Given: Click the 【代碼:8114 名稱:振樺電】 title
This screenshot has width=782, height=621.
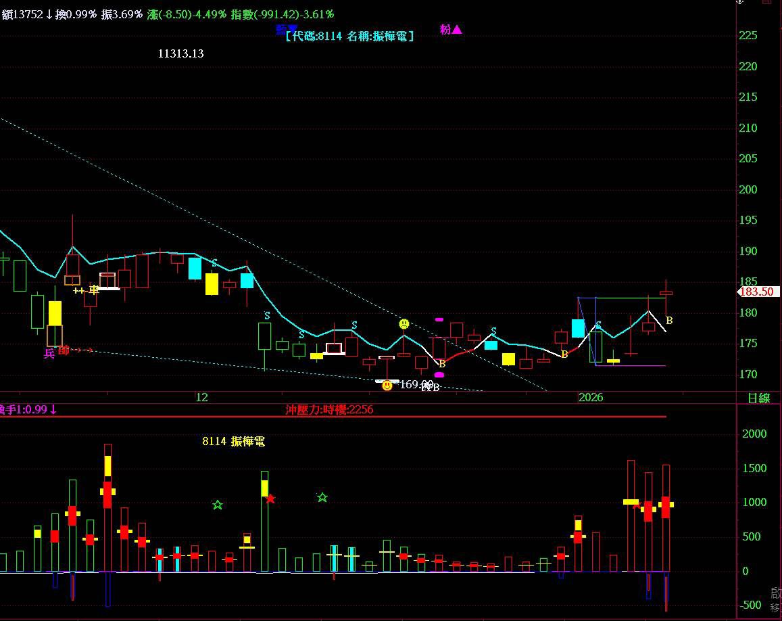Looking at the screenshot, I should click(x=349, y=36).
